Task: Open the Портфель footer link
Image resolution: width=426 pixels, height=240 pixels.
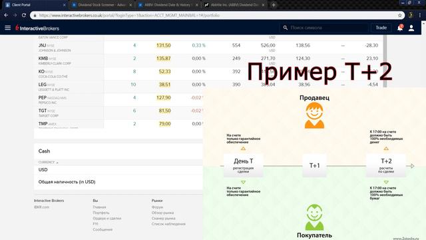Action: click(x=101, y=213)
